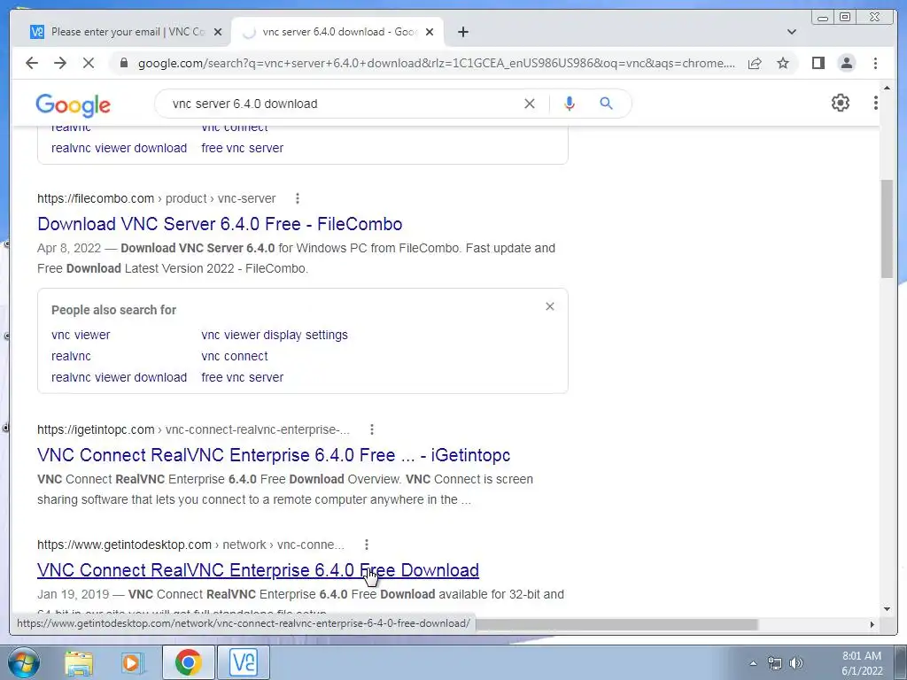Viewport: 907px width, 680px height.
Task: Search vnc viewer display settings
Action: (275, 335)
